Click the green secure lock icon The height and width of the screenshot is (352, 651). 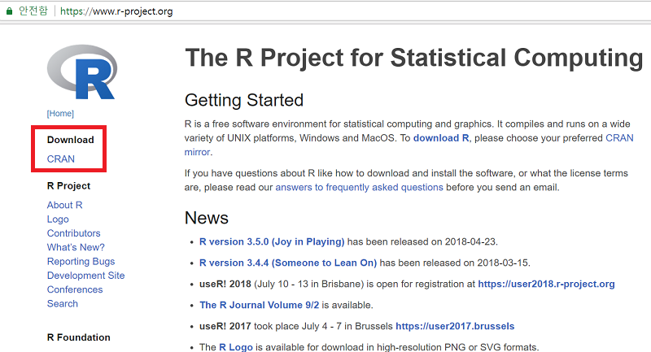coord(9,11)
